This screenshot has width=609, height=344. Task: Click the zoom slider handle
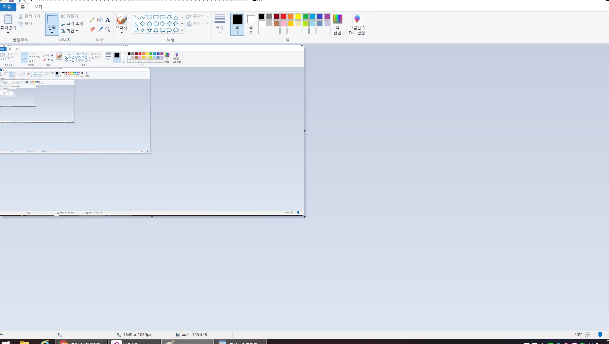(x=600, y=334)
